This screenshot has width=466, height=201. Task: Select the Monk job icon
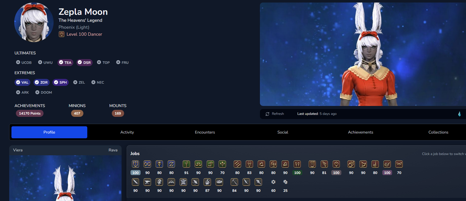coord(237,164)
